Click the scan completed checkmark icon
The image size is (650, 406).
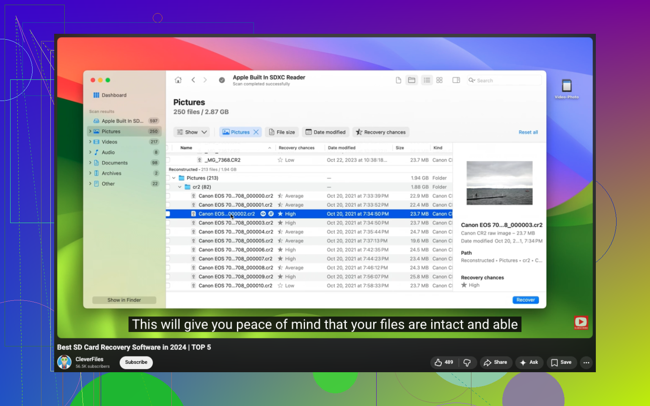tap(222, 80)
